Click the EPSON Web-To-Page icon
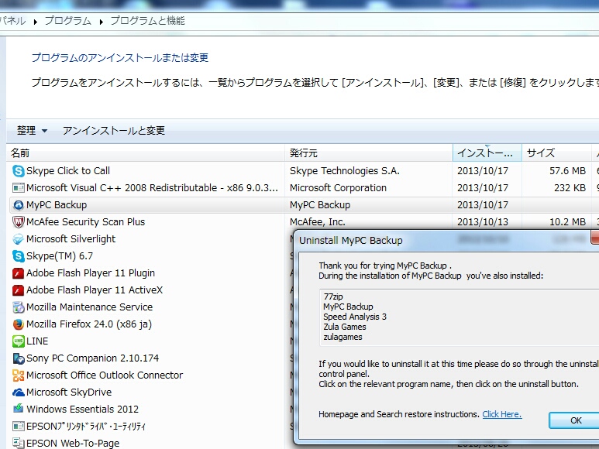This screenshot has width=599, height=449. [x=19, y=443]
